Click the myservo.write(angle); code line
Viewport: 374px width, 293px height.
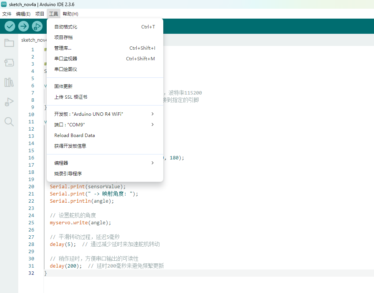pyautogui.click(x=80, y=223)
